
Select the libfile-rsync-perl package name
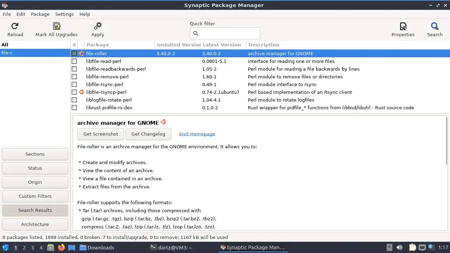(104, 84)
